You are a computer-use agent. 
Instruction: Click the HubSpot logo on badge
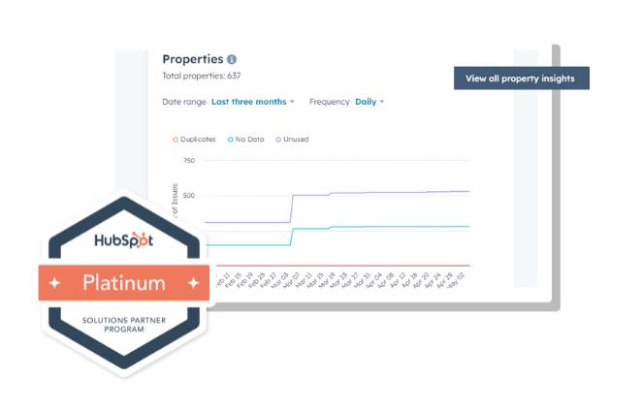123,240
